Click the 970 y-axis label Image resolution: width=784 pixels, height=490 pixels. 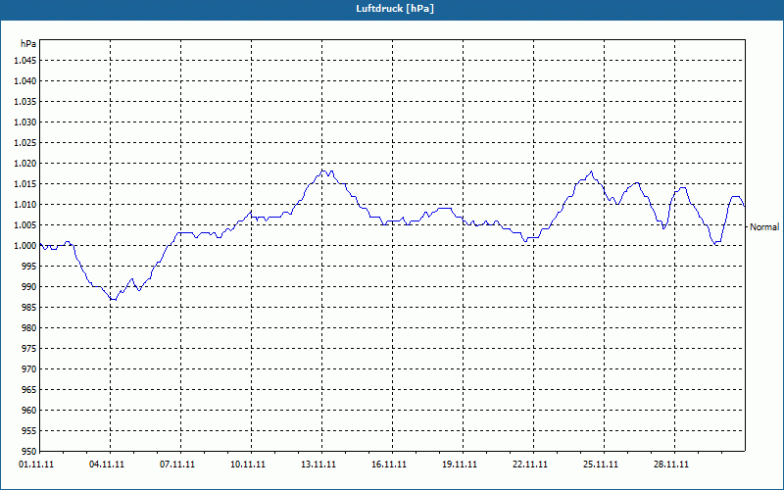[x=29, y=369]
